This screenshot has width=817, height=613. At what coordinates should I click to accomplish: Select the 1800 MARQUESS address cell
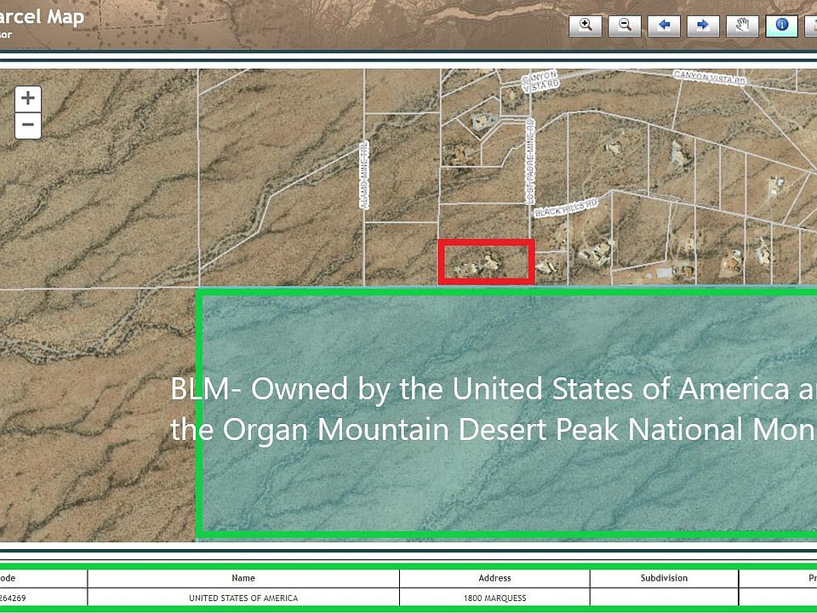[494, 598]
